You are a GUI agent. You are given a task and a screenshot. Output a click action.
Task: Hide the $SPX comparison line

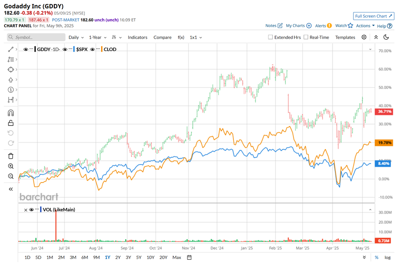point(65,49)
